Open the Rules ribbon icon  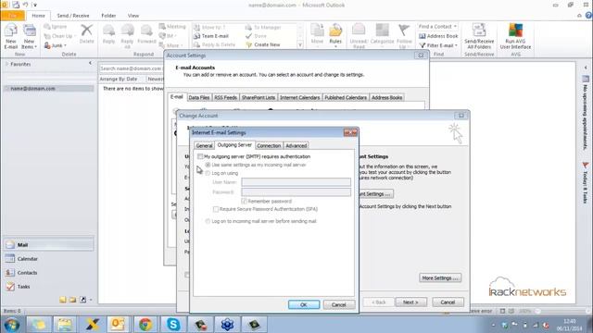click(335, 35)
